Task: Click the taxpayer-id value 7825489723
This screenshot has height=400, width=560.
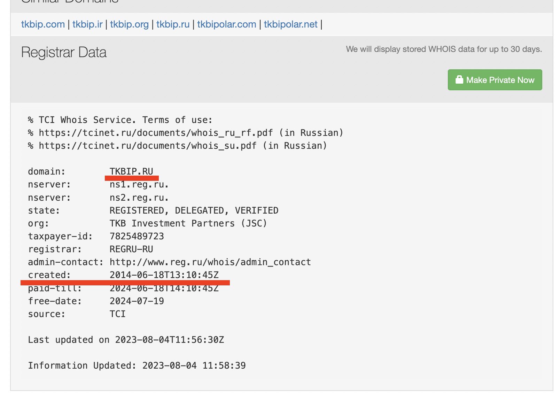Action: (137, 236)
